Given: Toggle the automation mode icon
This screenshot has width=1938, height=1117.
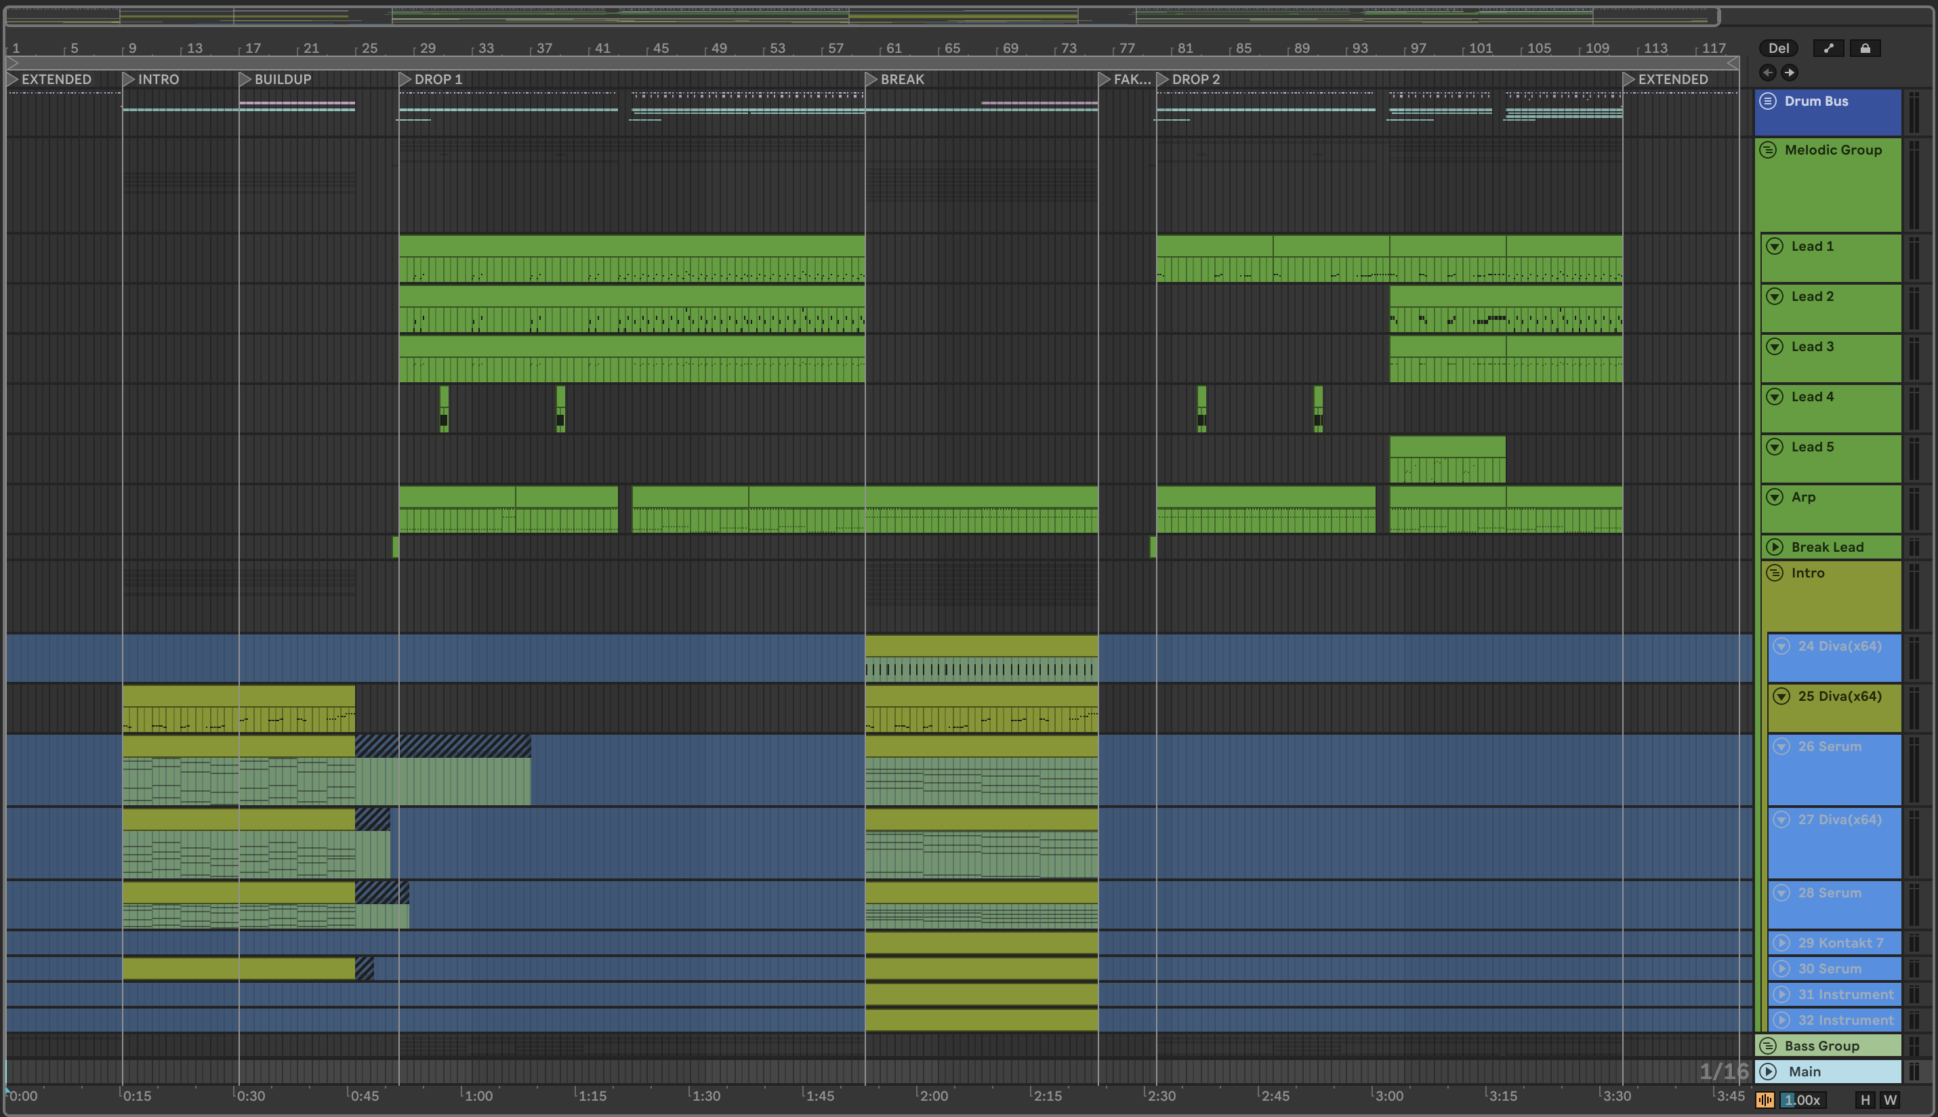Looking at the screenshot, I should click(x=1828, y=48).
